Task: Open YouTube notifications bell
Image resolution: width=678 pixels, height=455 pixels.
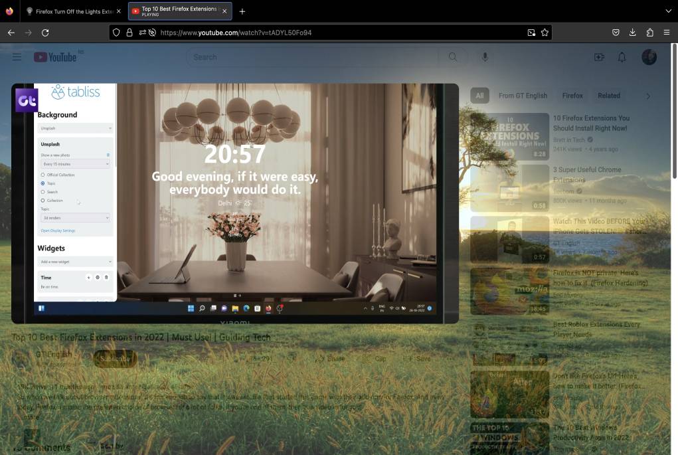Action: click(x=622, y=57)
